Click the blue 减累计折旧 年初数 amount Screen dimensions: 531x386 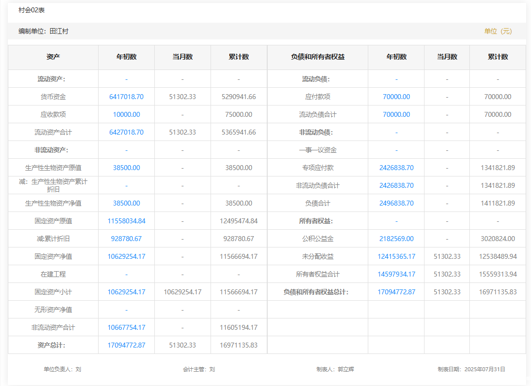pyautogui.click(x=126, y=239)
